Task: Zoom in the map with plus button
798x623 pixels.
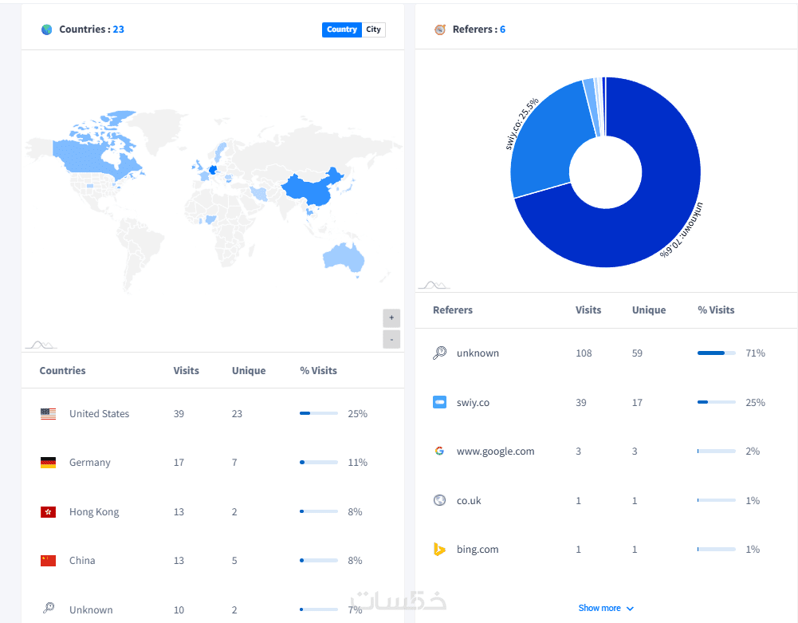Action: (391, 317)
